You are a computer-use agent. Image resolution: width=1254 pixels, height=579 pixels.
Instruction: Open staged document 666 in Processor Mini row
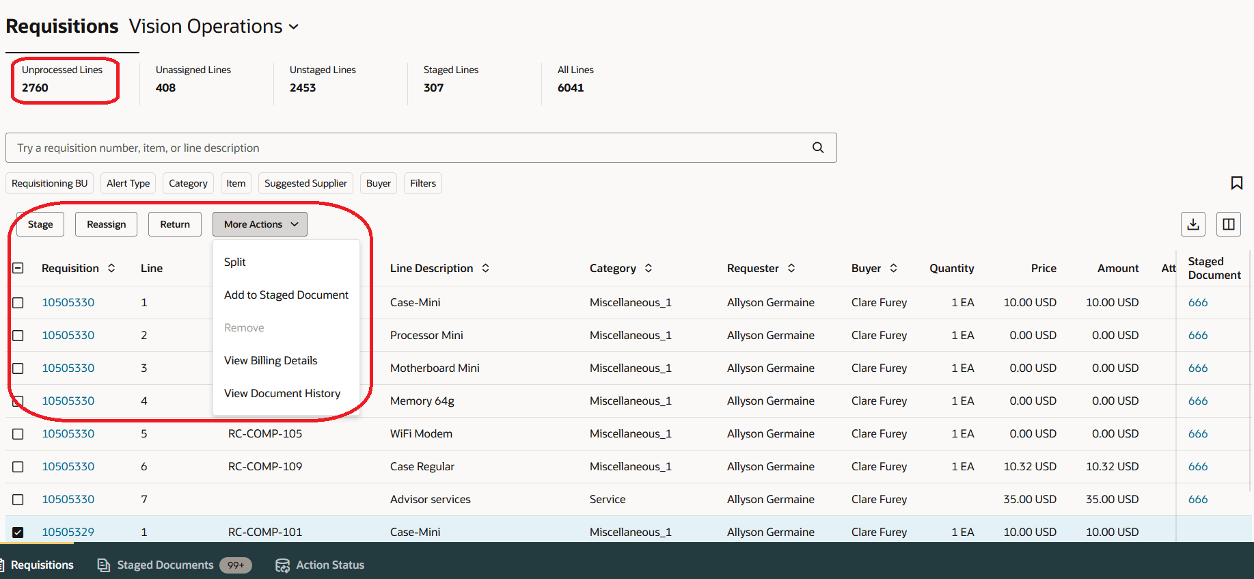pyautogui.click(x=1198, y=336)
